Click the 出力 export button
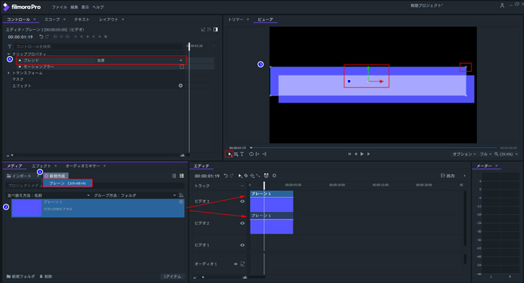Image resolution: width=524 pixels, height=283 pixels. pos(448,176)
